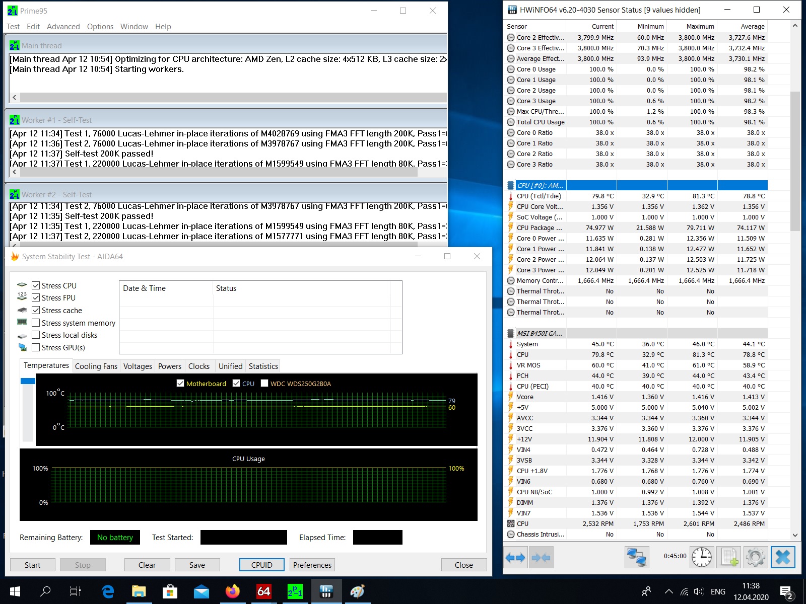Open HWiNFO taskbar icon
Viewport: 806px width, 604px height.
point(326,591)
